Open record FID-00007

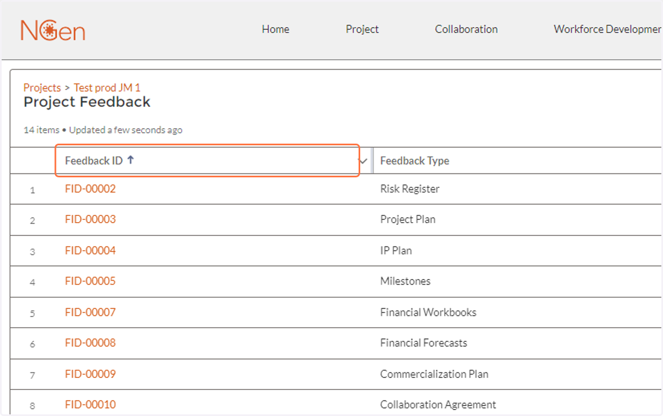(x=90, y=312)
